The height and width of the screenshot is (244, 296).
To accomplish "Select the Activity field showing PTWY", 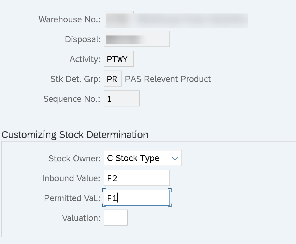I will tap(118, 59).
